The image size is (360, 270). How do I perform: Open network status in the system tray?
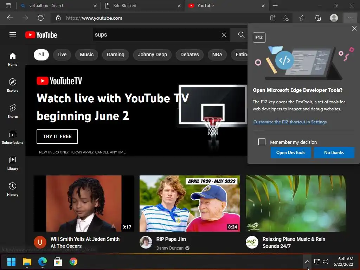coord(317,262)
